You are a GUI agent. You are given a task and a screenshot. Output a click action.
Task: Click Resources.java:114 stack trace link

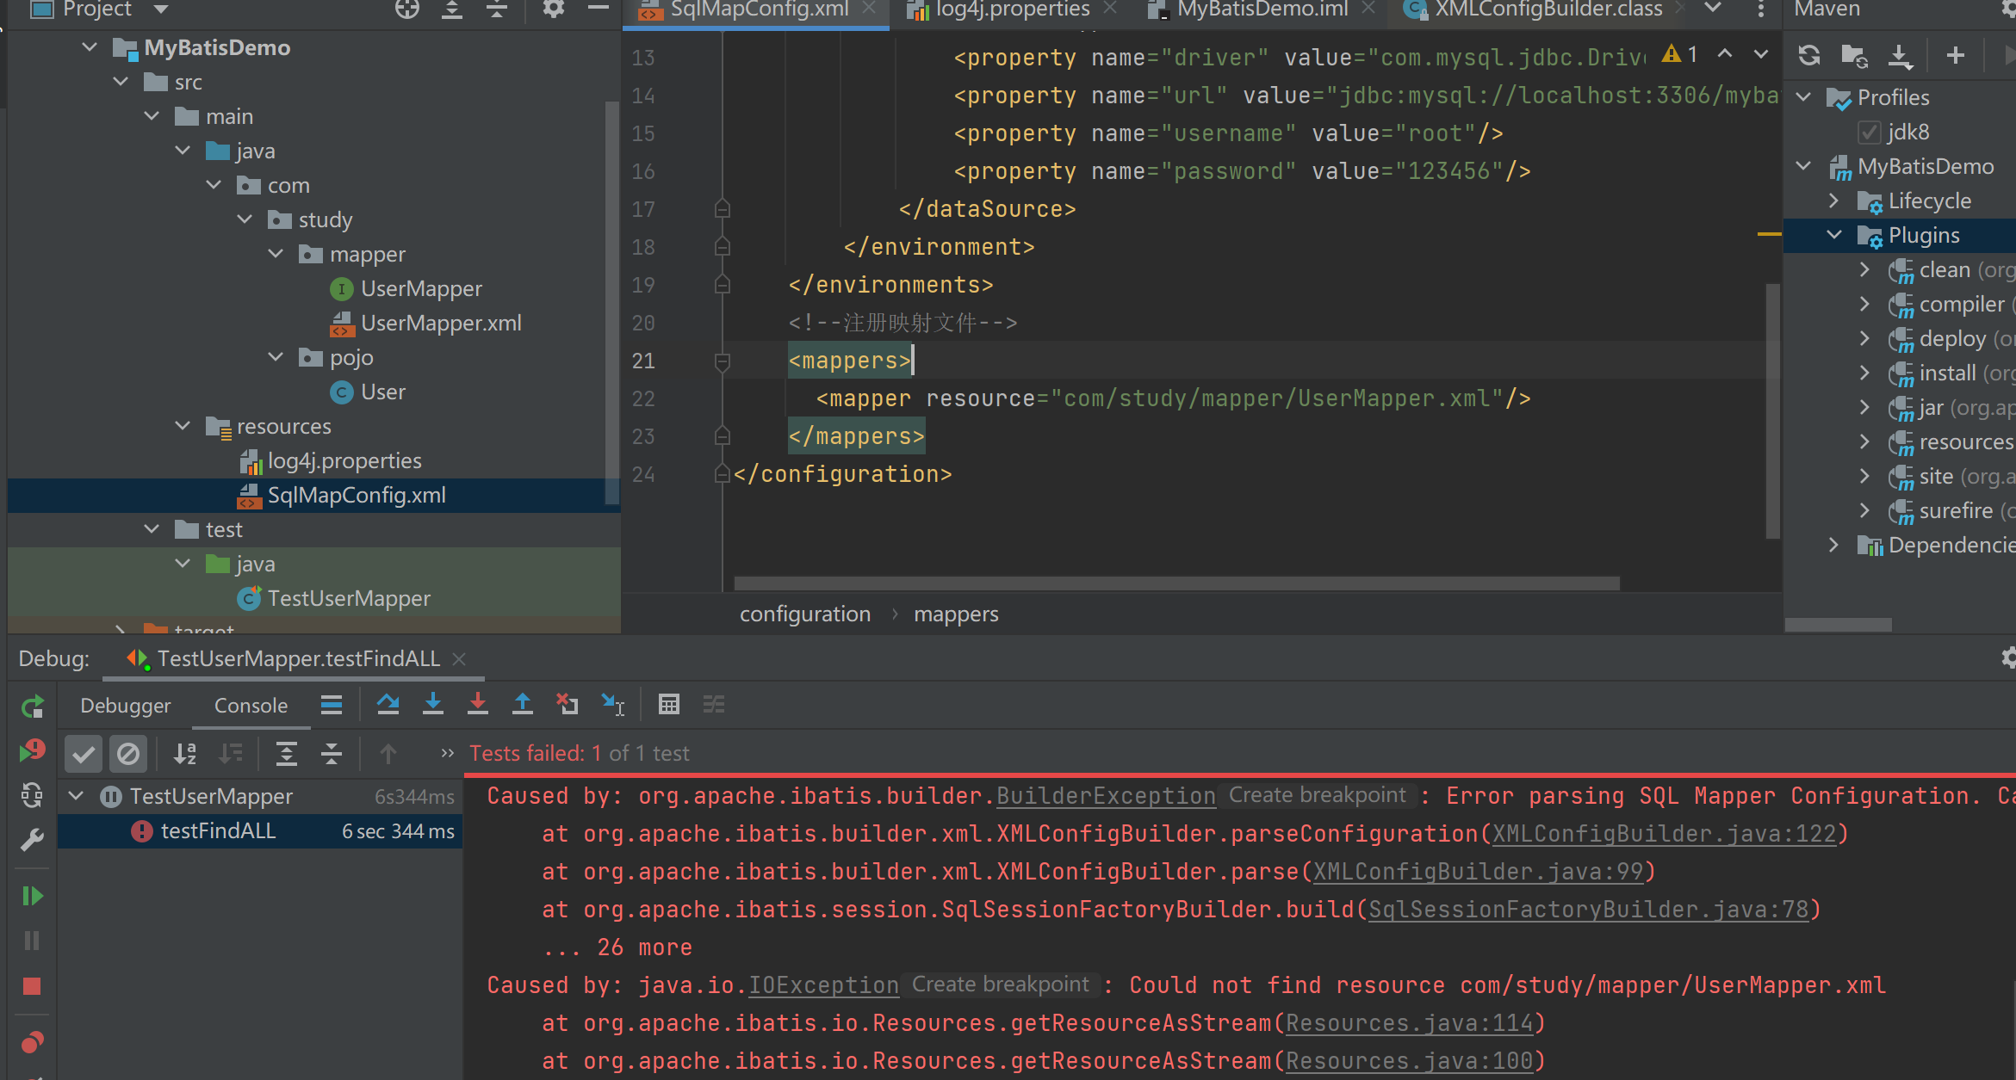click(x=1410, y=1023)
